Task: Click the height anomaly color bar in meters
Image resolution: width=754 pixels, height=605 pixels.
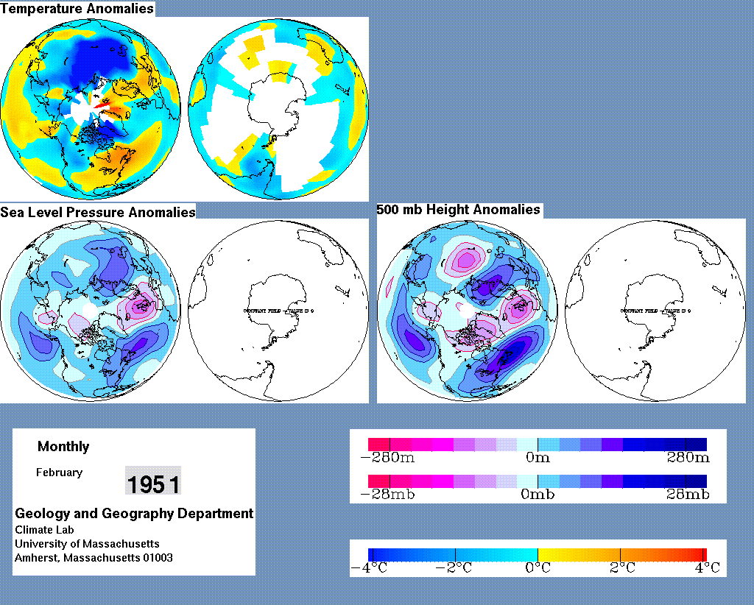Action: coord(538,444)
